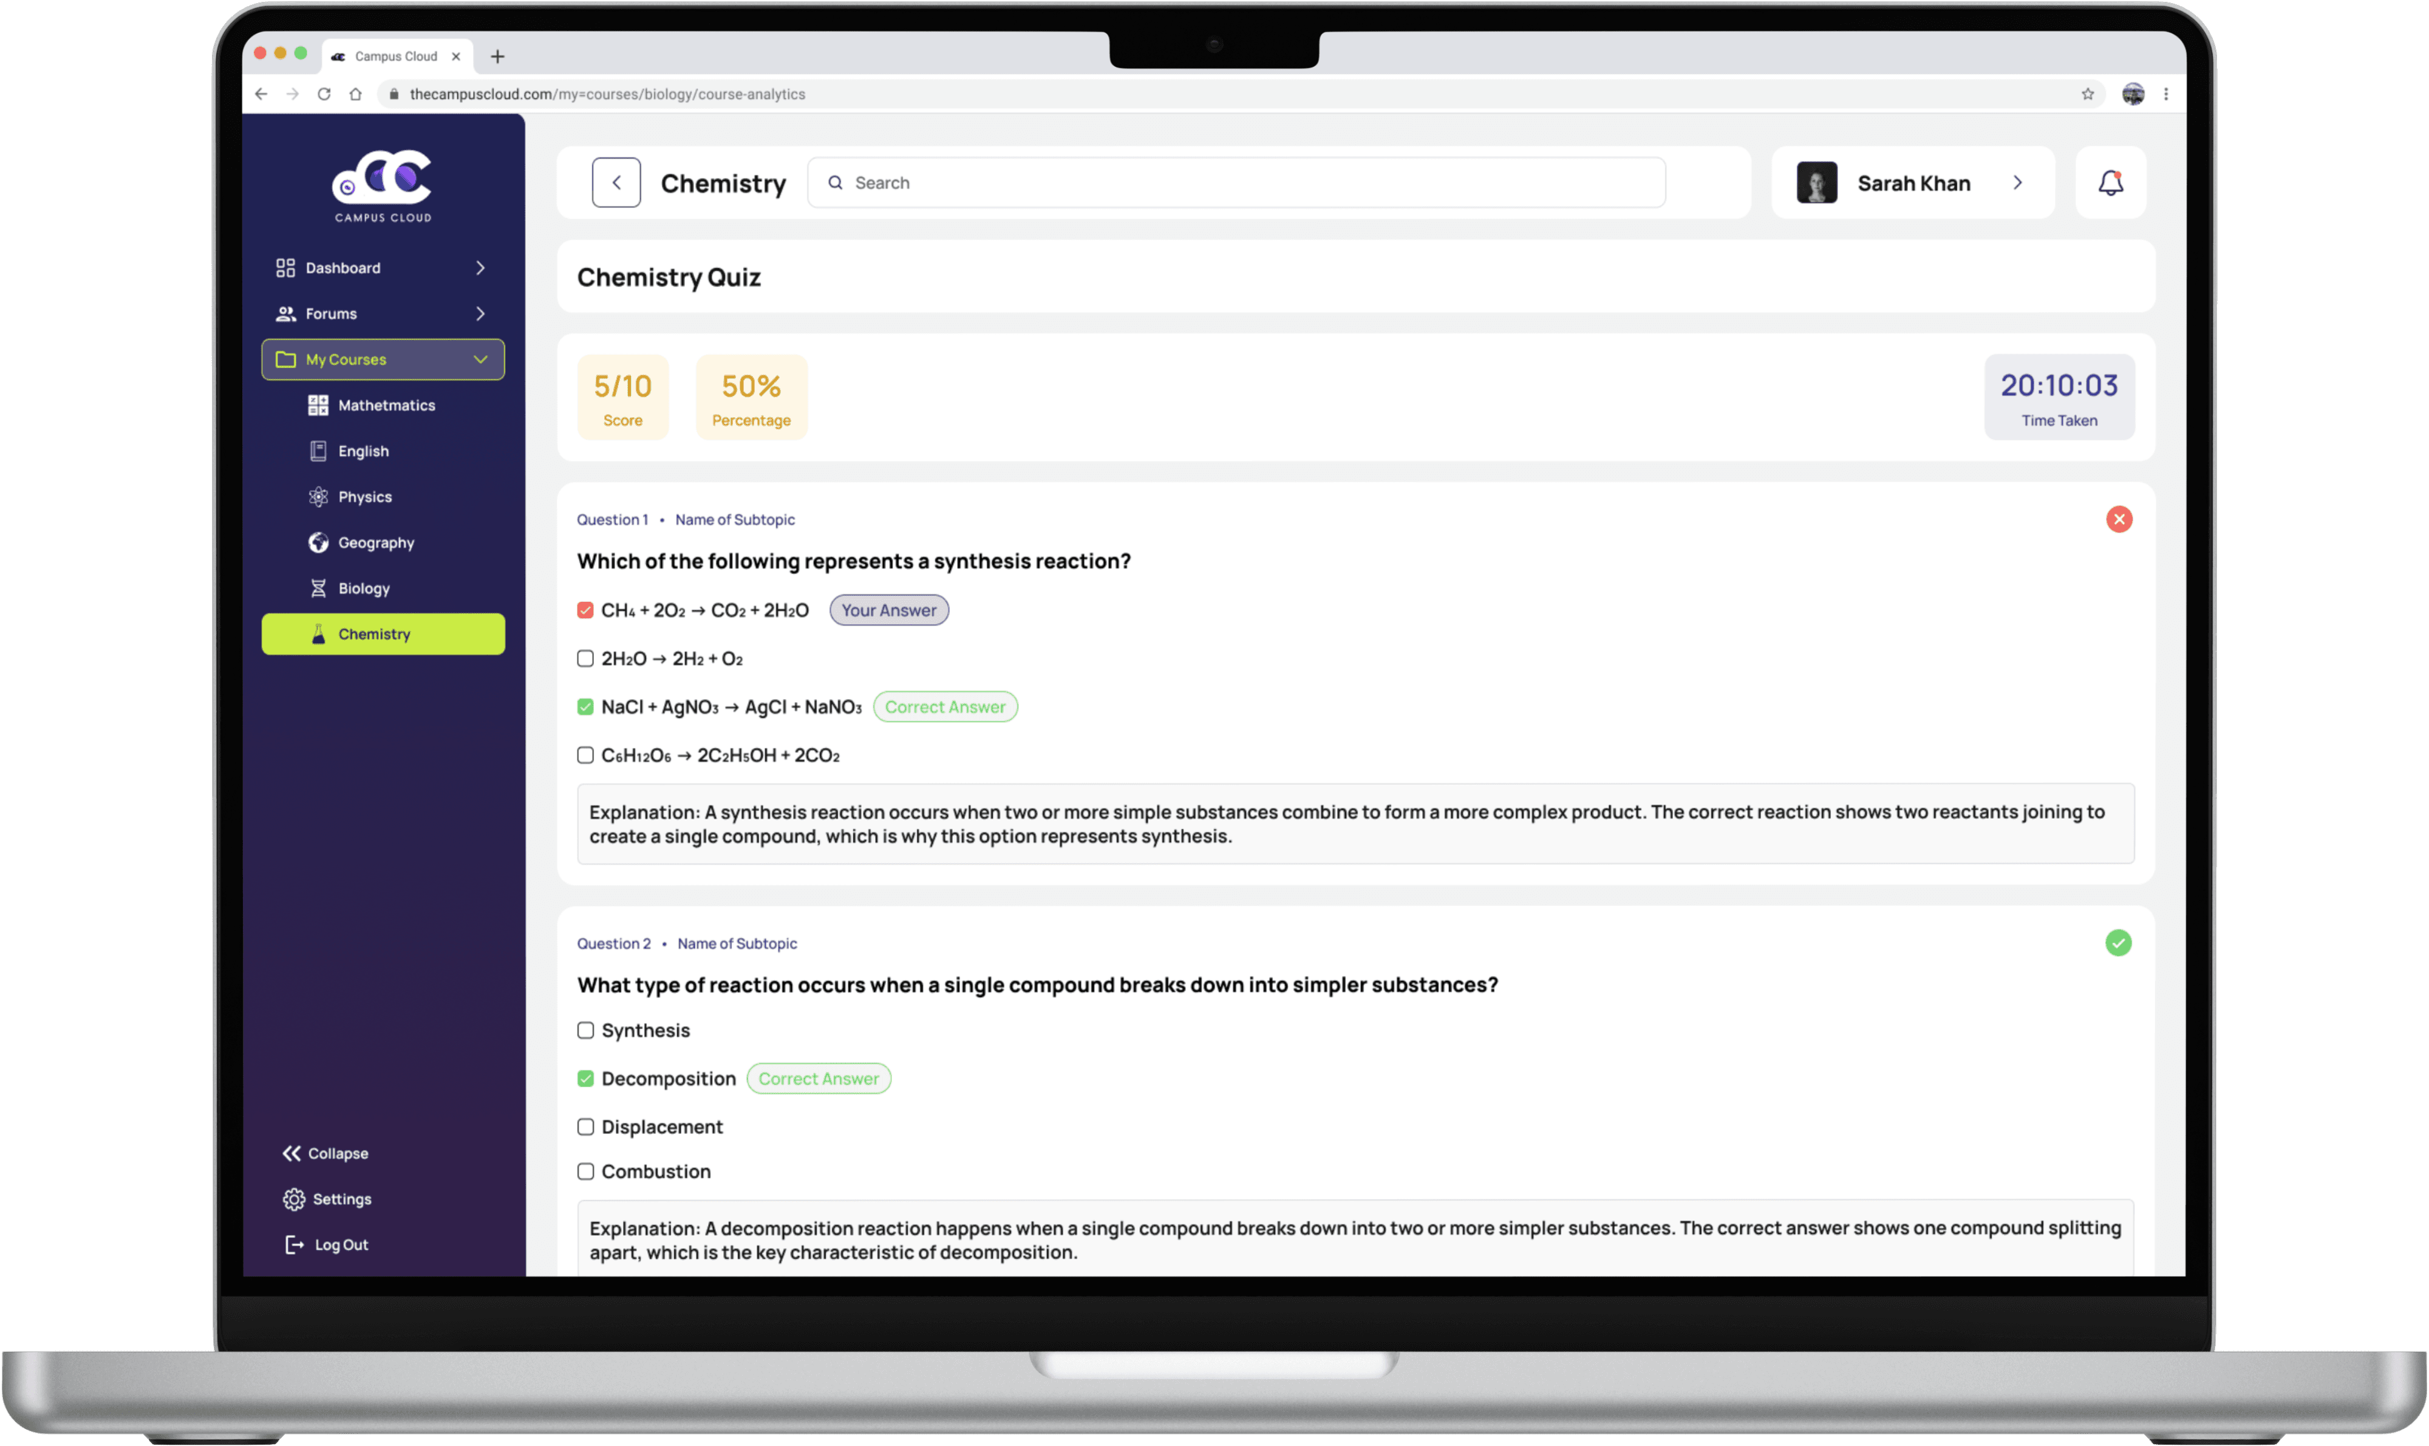Tick the Synthesis checkbox in Question 2
Image resolution: width=2429 pixels, height=1446 pixels.
click(585, 1030)
